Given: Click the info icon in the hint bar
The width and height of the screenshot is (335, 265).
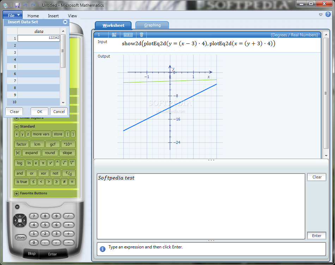Looking at the screenshot, I should pyautogui.click(x=103, y=249).
